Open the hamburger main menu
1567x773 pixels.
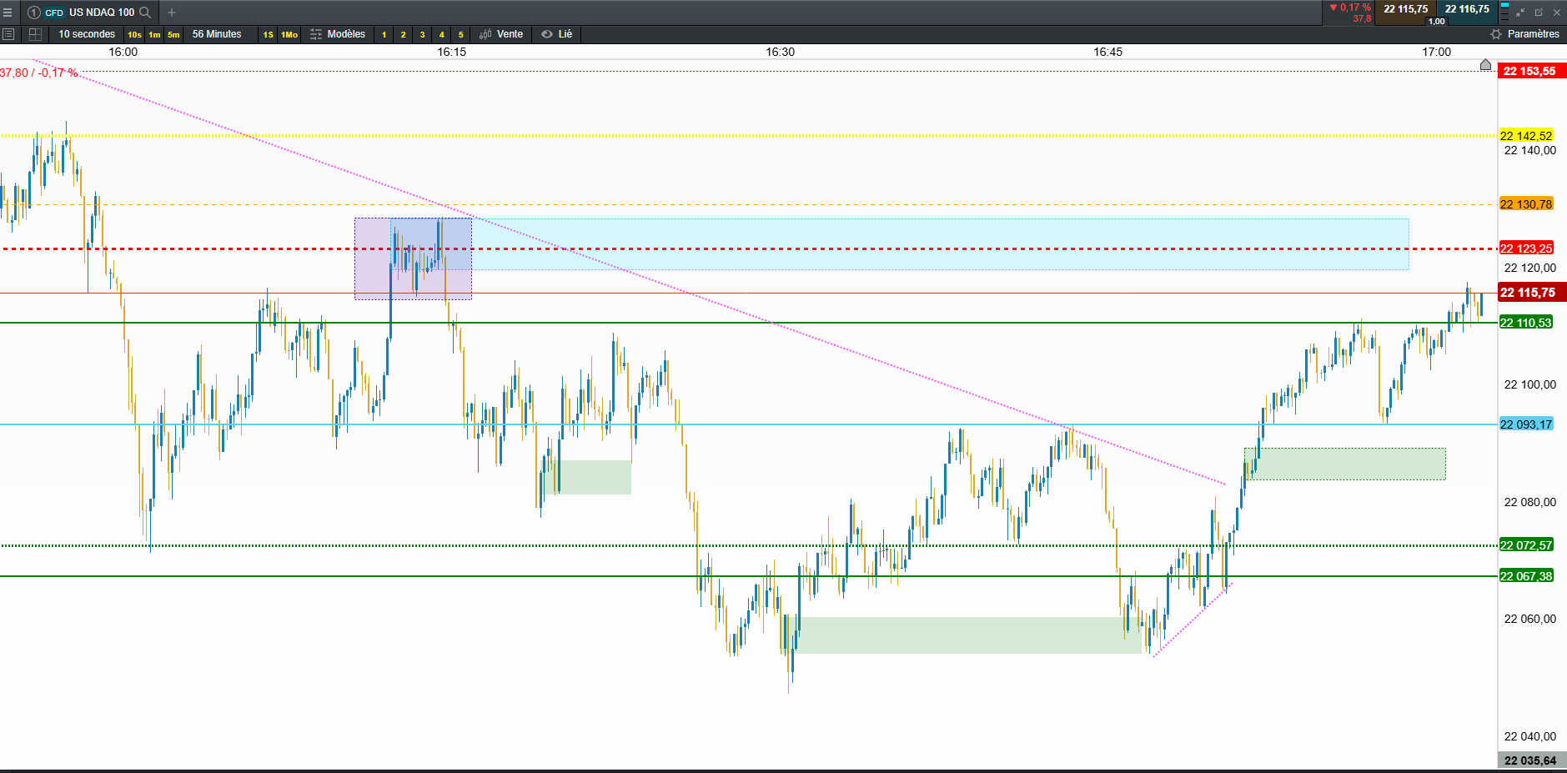coord(8,13)
